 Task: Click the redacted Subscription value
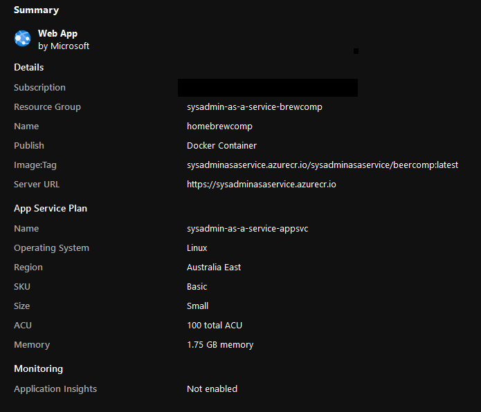268,88
